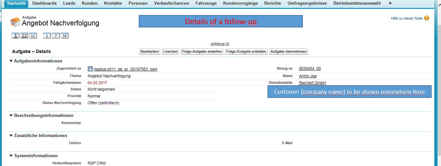Viewport: 441px width, 166px height.
Task: Select the status value Nicht begonnen
Action: coord(101,89)
